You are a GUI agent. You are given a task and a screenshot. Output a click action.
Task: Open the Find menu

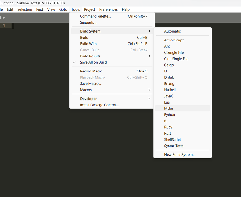40,9
